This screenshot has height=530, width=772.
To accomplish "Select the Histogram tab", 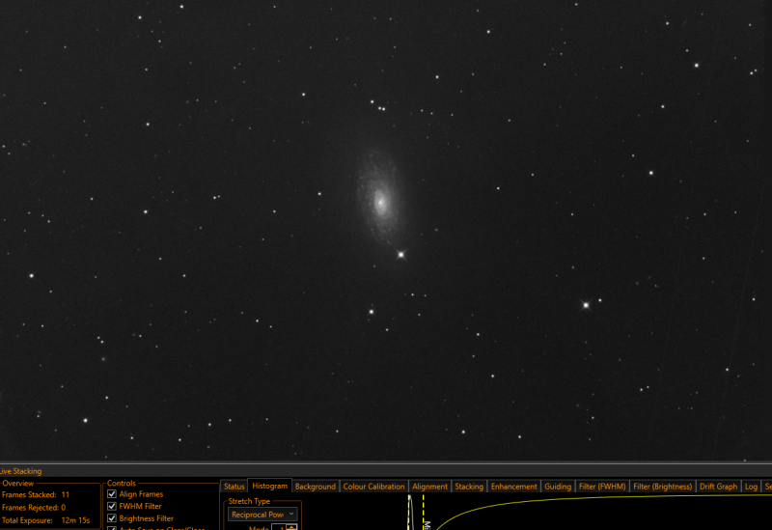I will 269,486.
